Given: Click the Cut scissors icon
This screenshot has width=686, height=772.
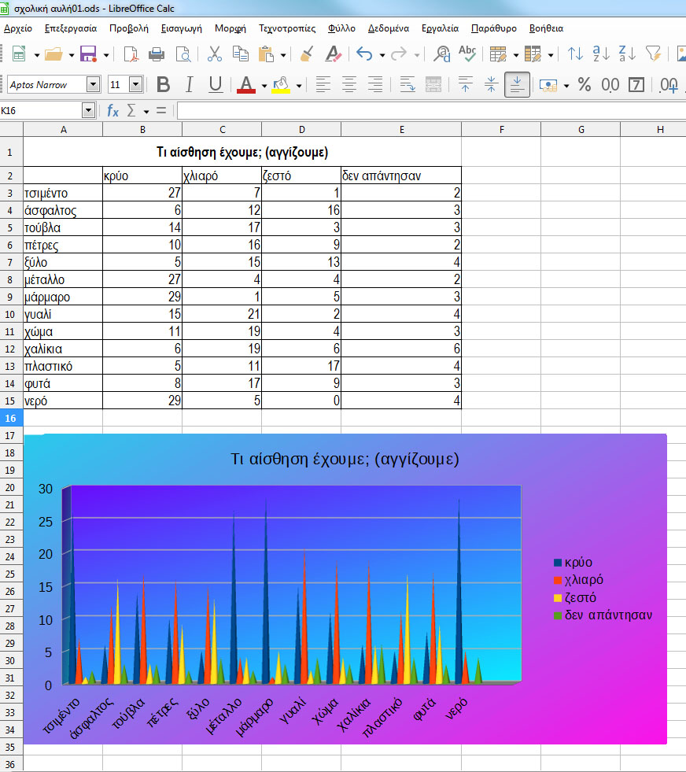Looking at the screenshot, I should click(x=214, y=54).
